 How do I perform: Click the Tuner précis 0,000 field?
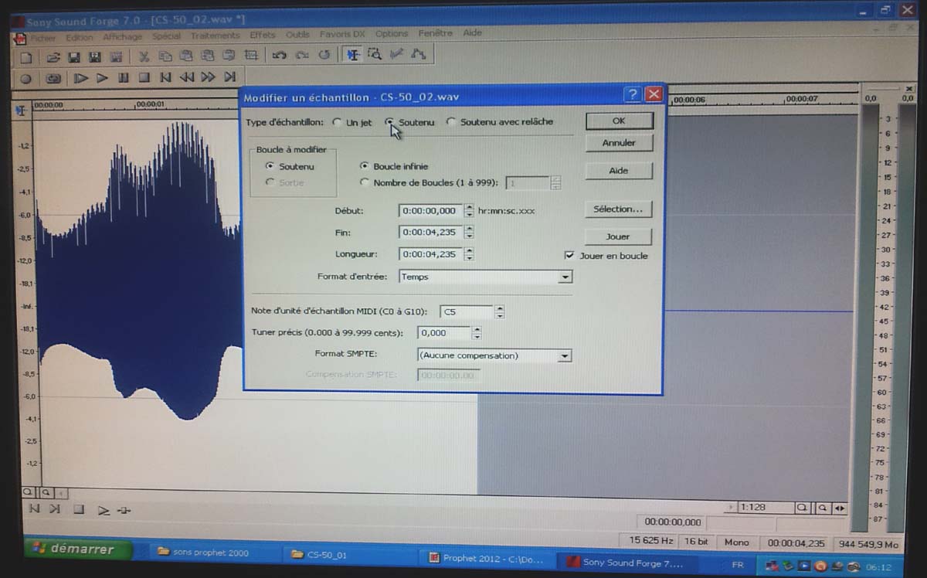coord(444,332)
